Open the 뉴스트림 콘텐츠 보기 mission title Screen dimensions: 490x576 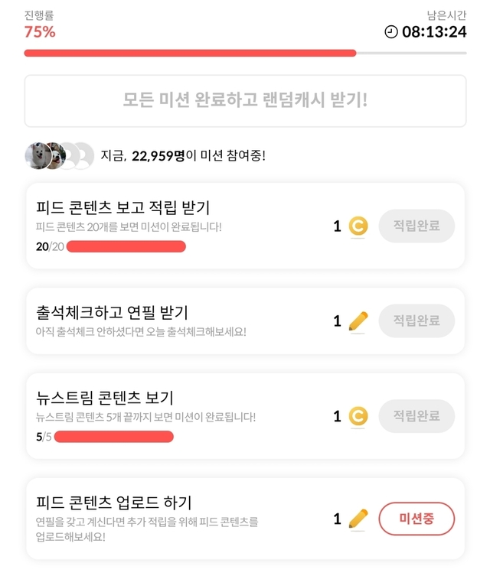(x=105, y=398)
